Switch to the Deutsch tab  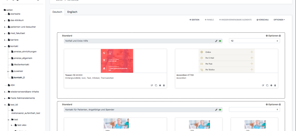coord(57,12)
